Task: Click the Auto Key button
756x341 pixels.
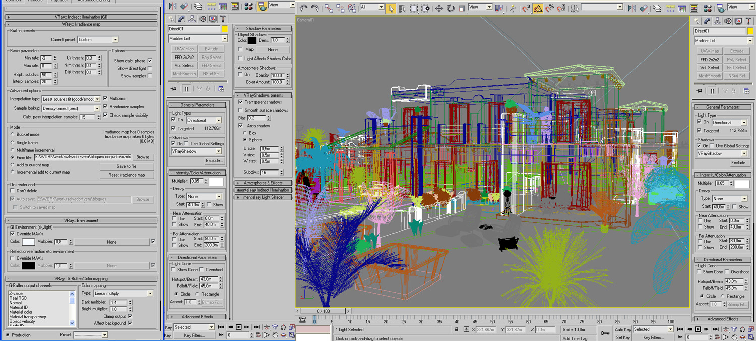Action: point(623,329)
